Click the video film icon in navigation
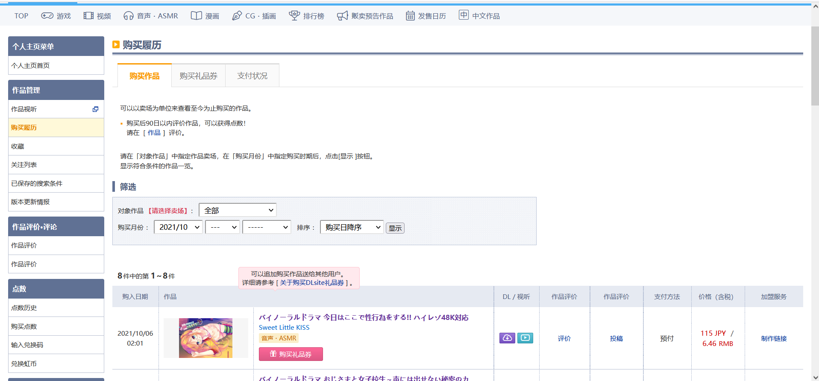Viewport: 819px width, 381px height. (88, 16)
